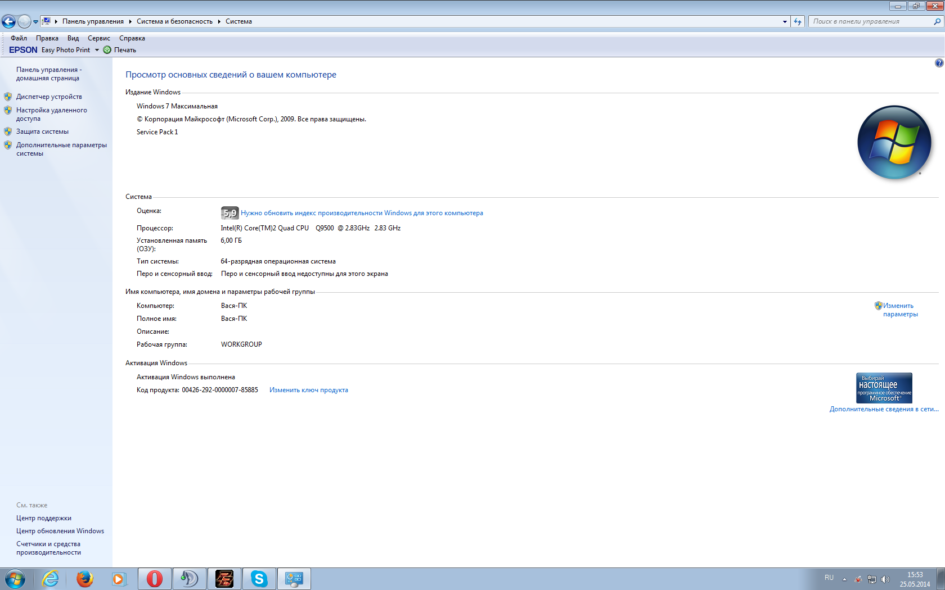The height and width of the screenshot is (590, 945).
Task: Click the Back navigation arrow button
Action: (x=8, y=21)
